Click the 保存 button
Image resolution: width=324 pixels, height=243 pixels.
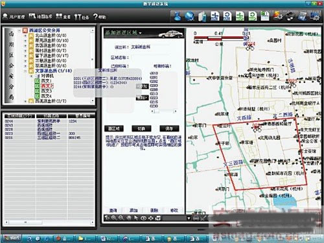pos(169,128)
